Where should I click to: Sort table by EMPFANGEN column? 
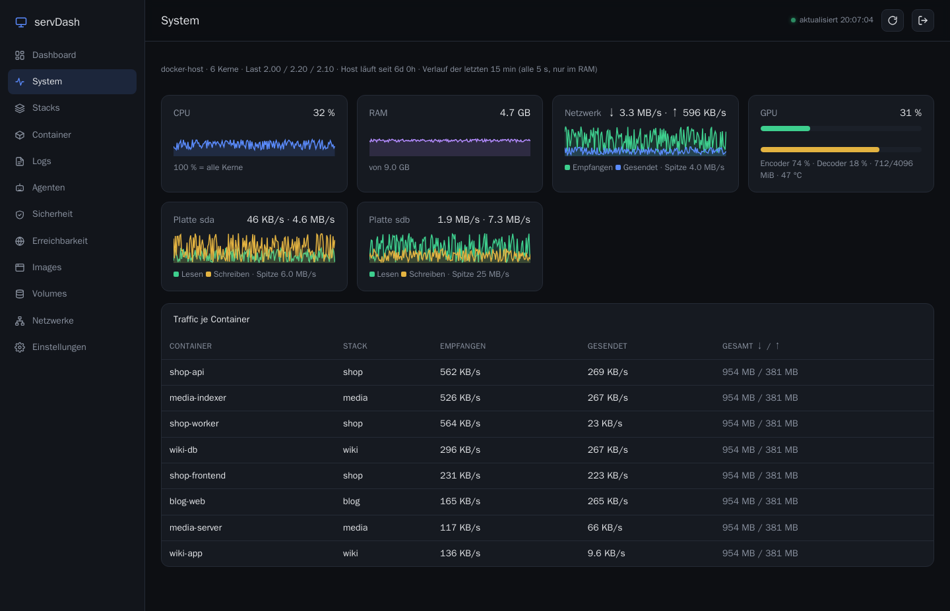click(462, 346)
